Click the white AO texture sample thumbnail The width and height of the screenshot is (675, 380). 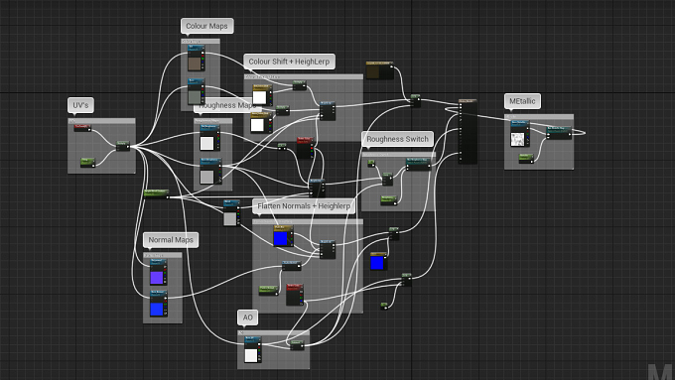coord(251,355)
